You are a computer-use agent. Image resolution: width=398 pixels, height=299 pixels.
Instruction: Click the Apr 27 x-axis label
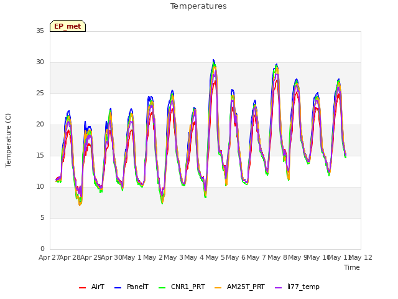pyautogui.click(x=49, y=257)
